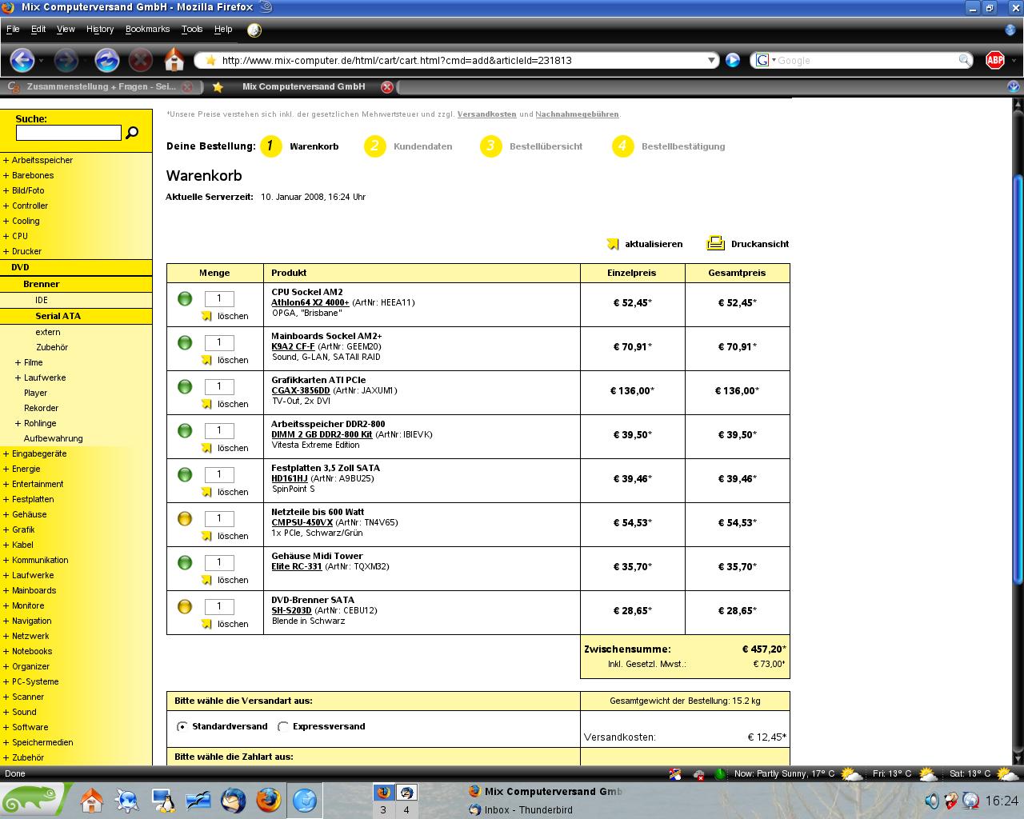Click the sidebar Suche text field
Image resolution: width=1024 pixels, height=819 pixels.
click(68, 133)
